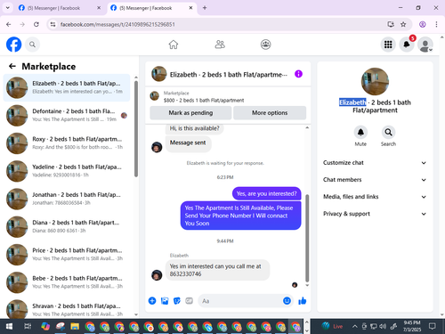The image size is (445, 334).
Task: Show hidden system tray icons
Action: coord(354,327)
